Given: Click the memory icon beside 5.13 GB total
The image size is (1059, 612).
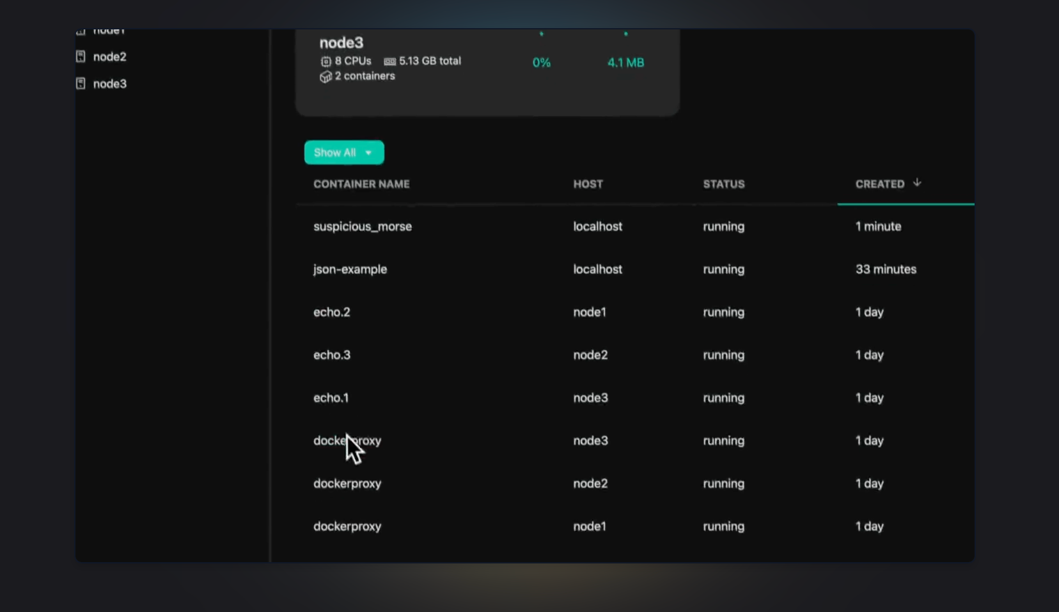Looking at the screenshot, I should [x=389, y=61].
